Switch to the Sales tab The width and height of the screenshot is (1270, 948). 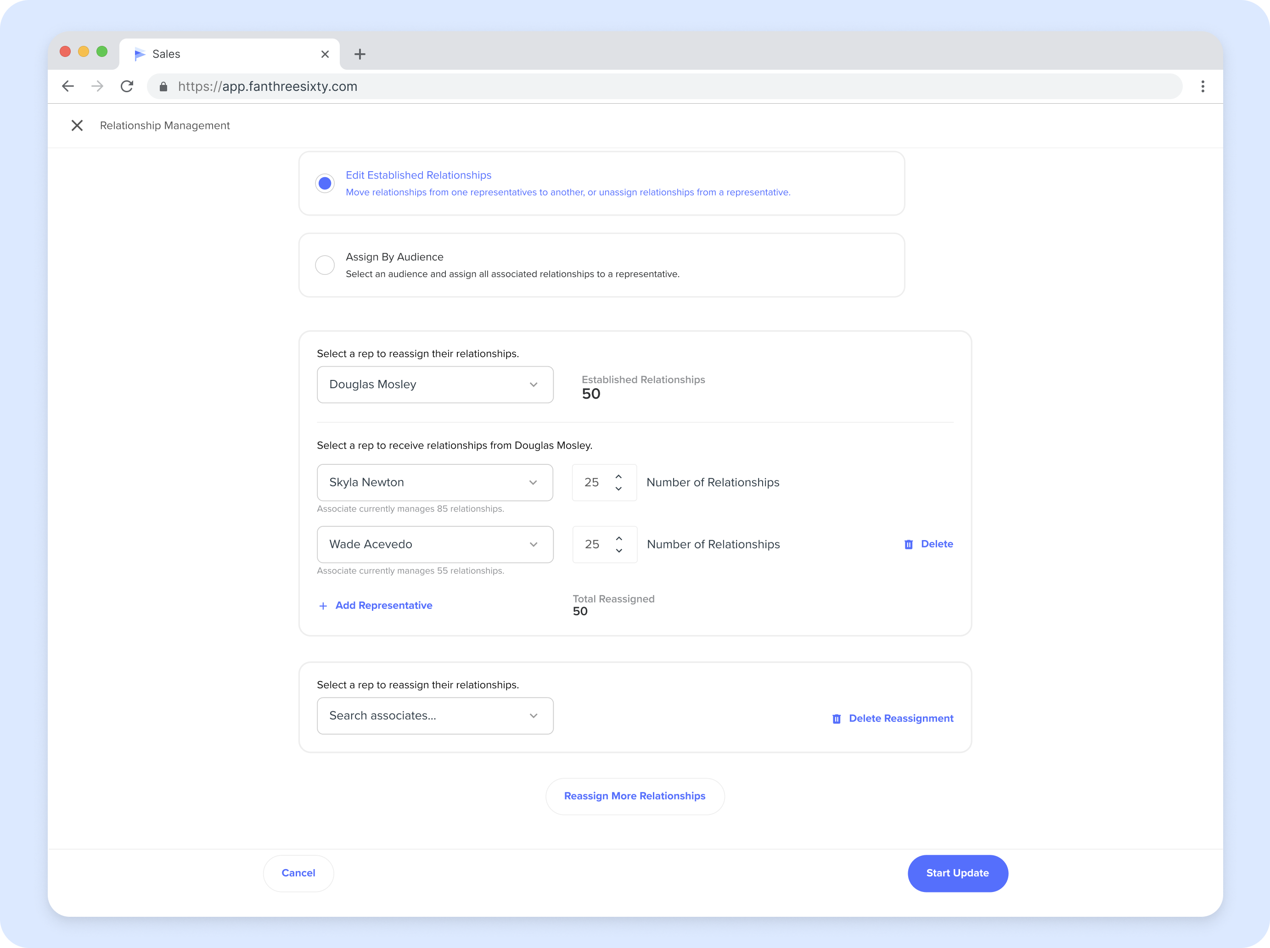tap(229, 54)
